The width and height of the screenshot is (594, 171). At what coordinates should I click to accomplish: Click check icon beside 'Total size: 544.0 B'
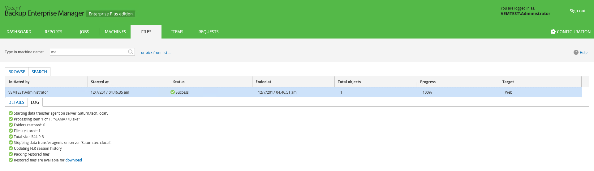(x=11, y=136)
